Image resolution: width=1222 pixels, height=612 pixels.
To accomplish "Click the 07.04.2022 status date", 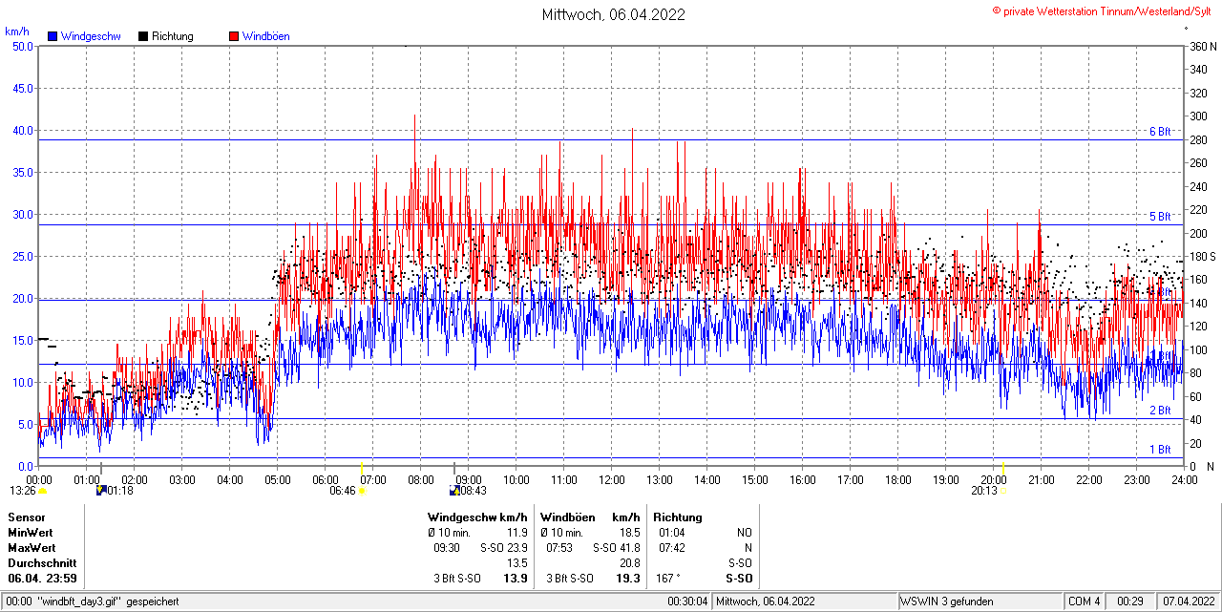I will pyautogui.click(x=1190, y=601).
